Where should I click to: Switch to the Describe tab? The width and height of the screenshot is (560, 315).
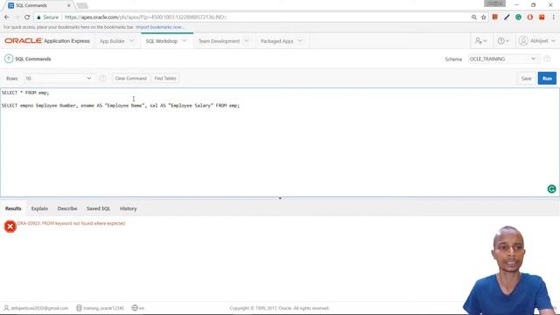point(67,208)
